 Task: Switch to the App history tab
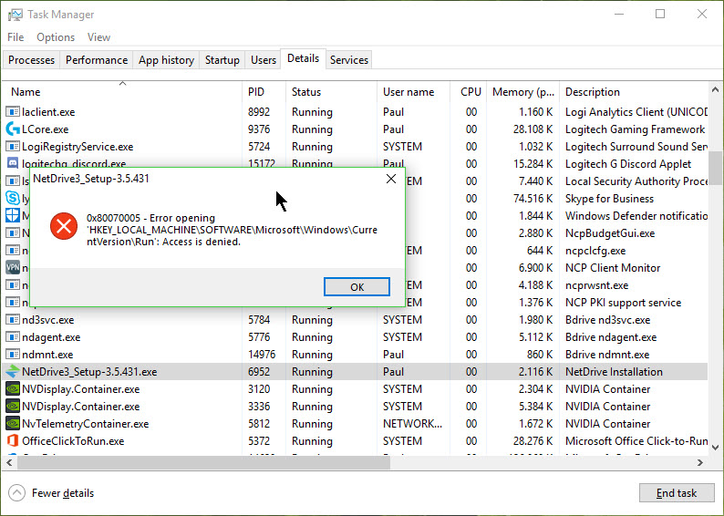pyautogui.click(x=166, y=60)
